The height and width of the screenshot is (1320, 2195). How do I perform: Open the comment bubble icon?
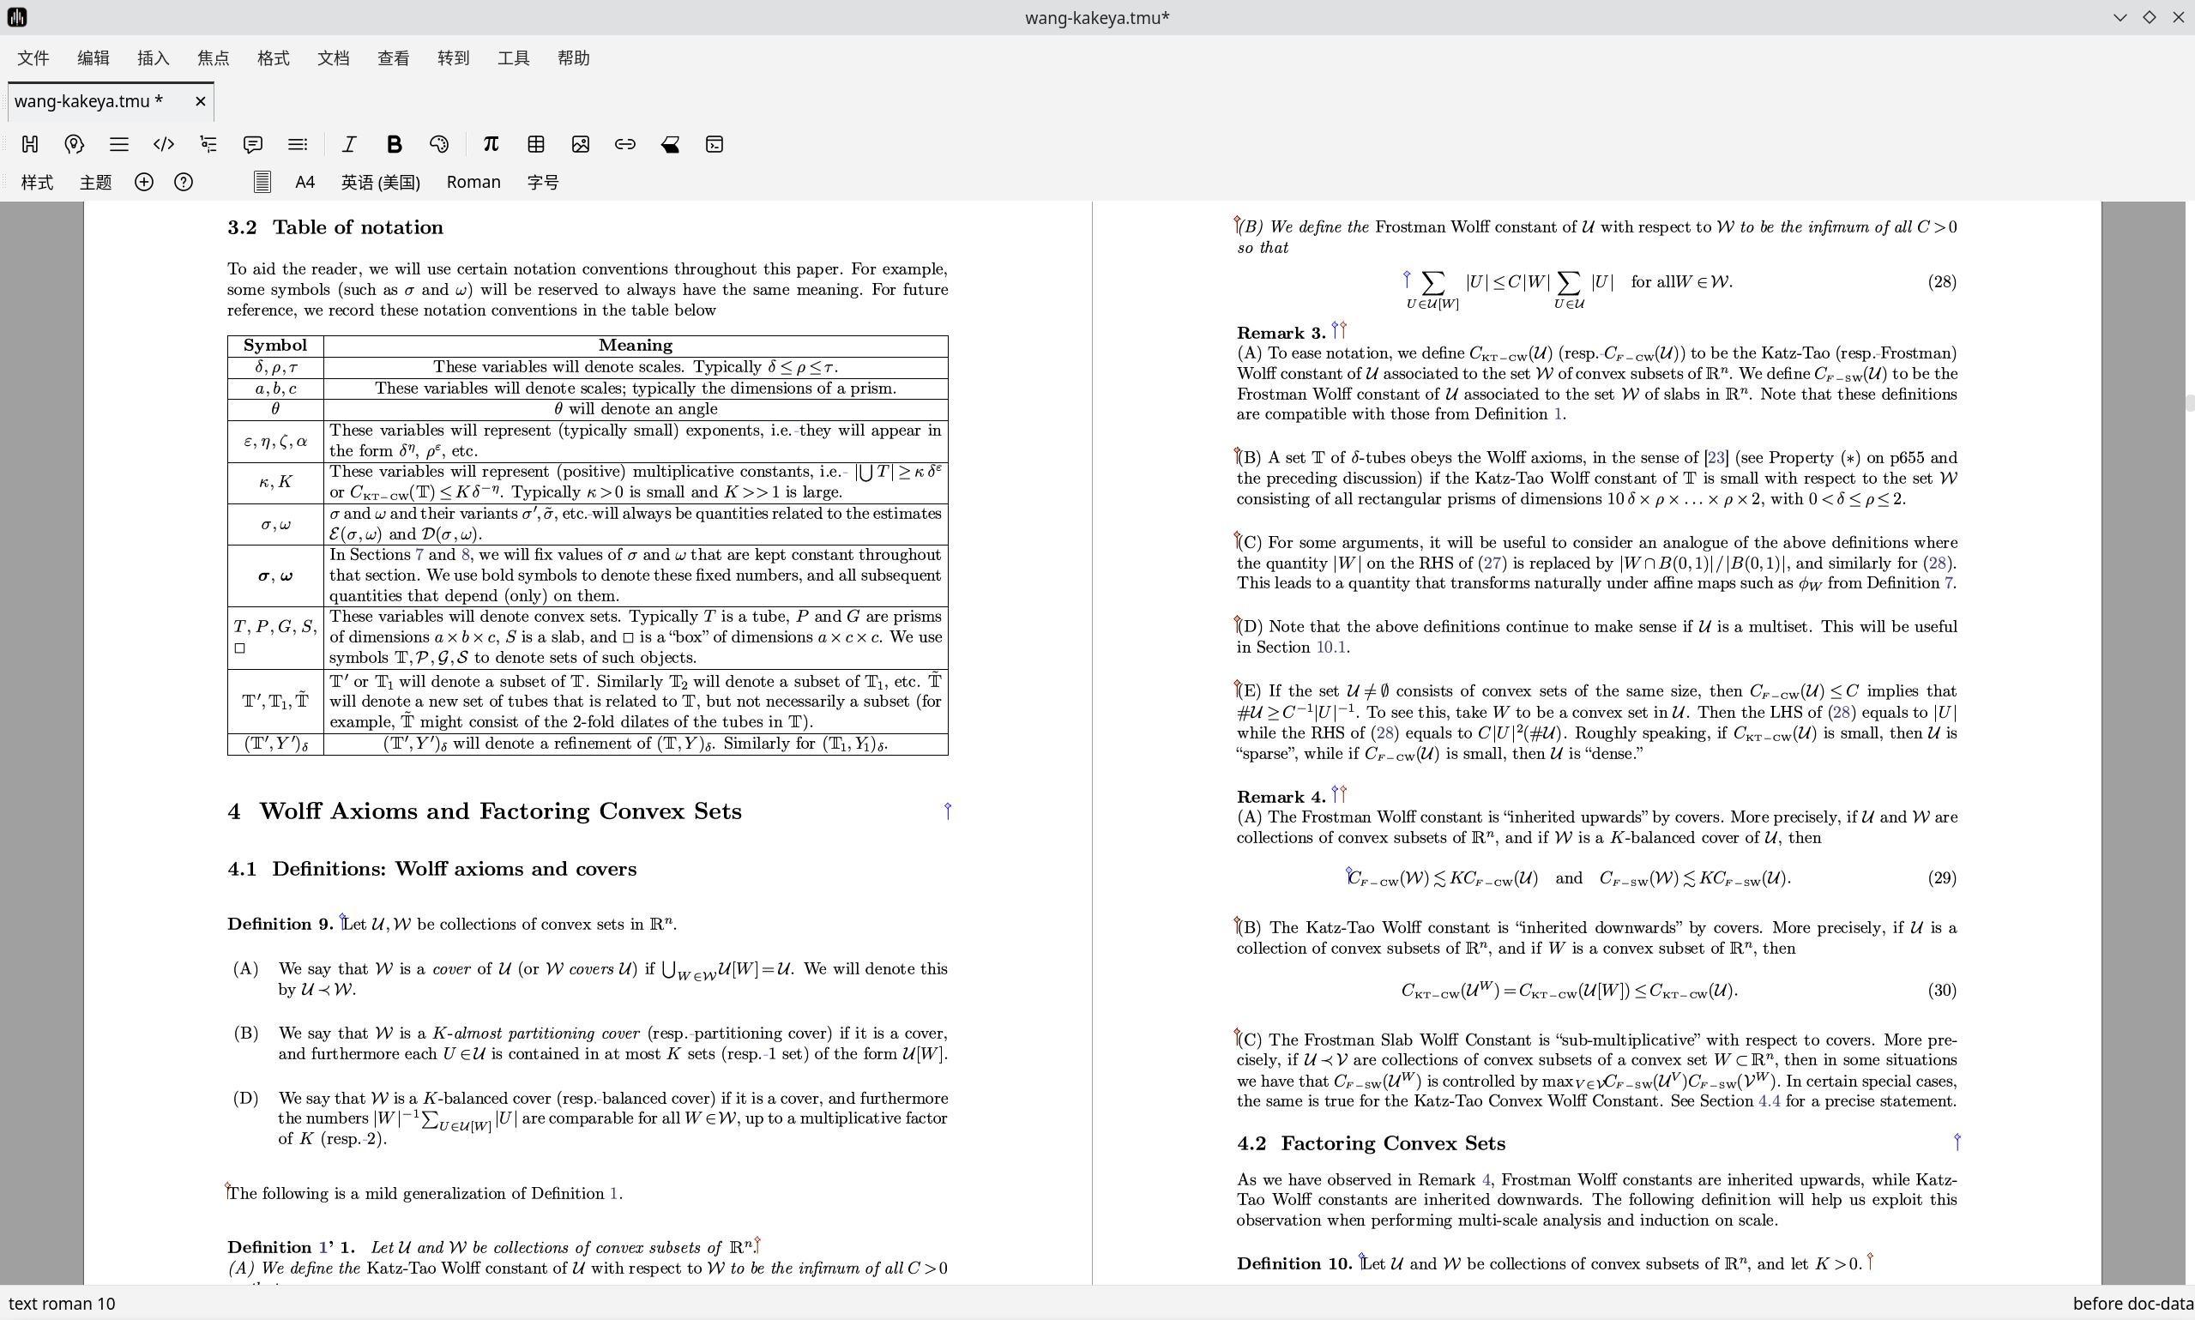coord(252,144)
